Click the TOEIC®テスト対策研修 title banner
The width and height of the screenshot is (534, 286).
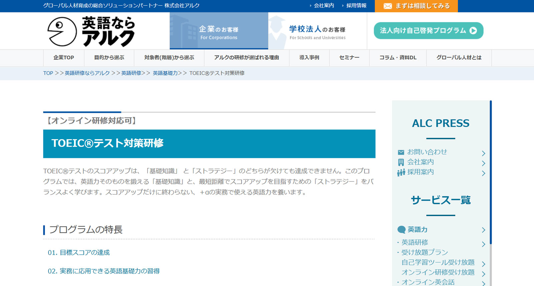(x=209, y=144)
